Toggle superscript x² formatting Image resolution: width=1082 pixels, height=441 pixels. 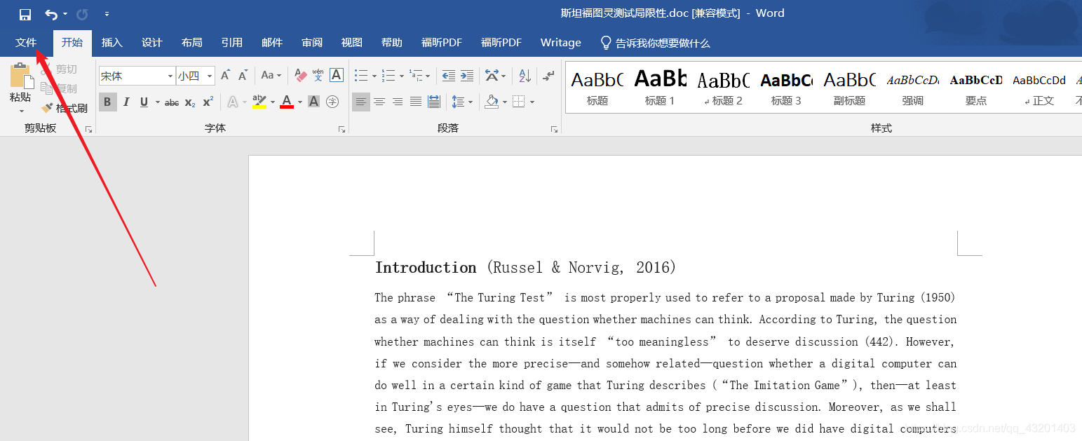click(208, 102)
